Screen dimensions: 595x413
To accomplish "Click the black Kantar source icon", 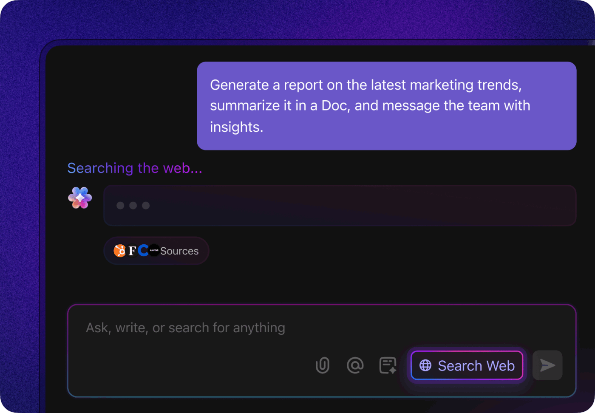I will pyautogui.click(x=154, y=250).
